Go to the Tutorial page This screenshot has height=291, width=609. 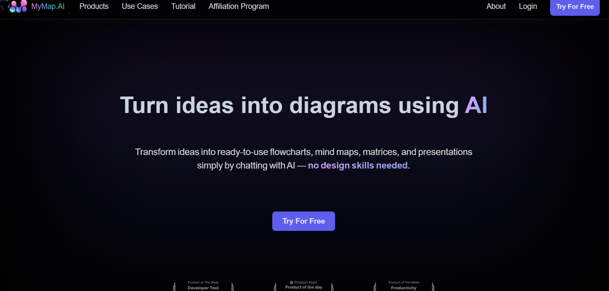[x=183, y=6]
